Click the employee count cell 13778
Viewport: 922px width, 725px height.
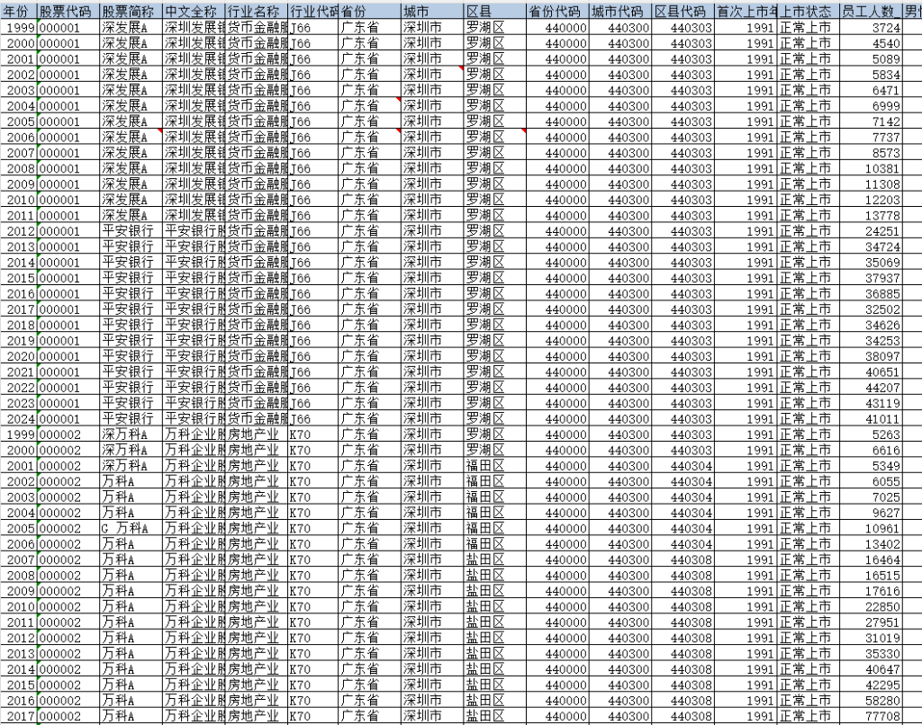(870, 215)
